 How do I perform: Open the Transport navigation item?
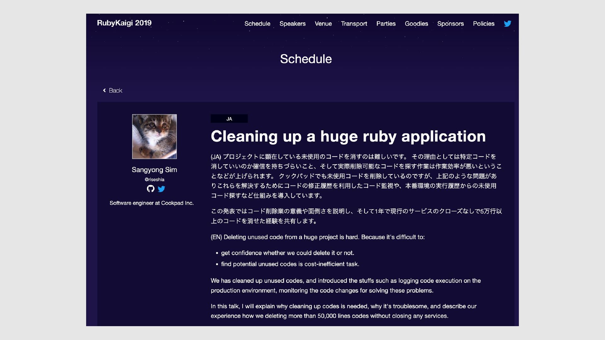tap(354, 24)
